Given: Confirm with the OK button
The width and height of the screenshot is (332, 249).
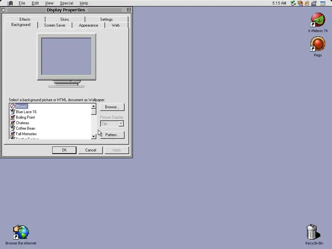Looking at the screenshot, I should (x=64, y=150).
